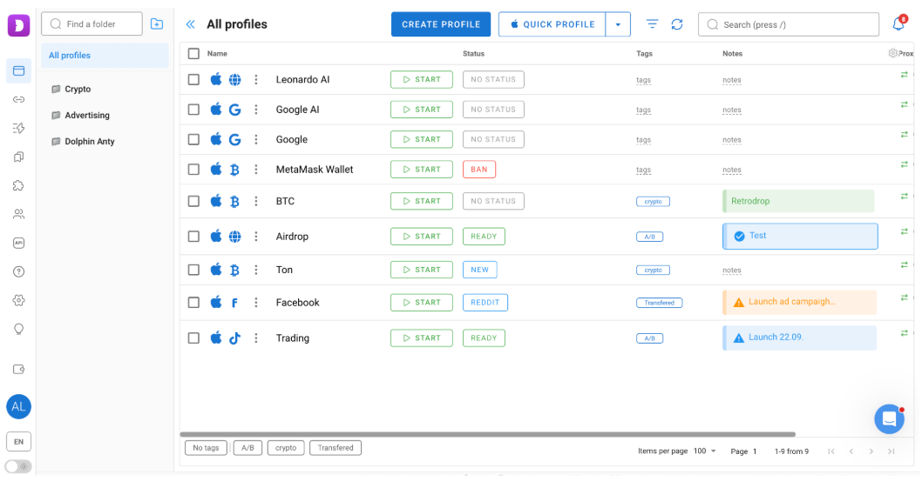
Task: Click the add new folder icon
Action: 156,24
